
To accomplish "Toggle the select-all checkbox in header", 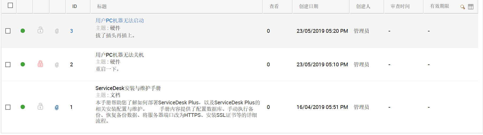I will pyautogui.click(x=10, y=5).
